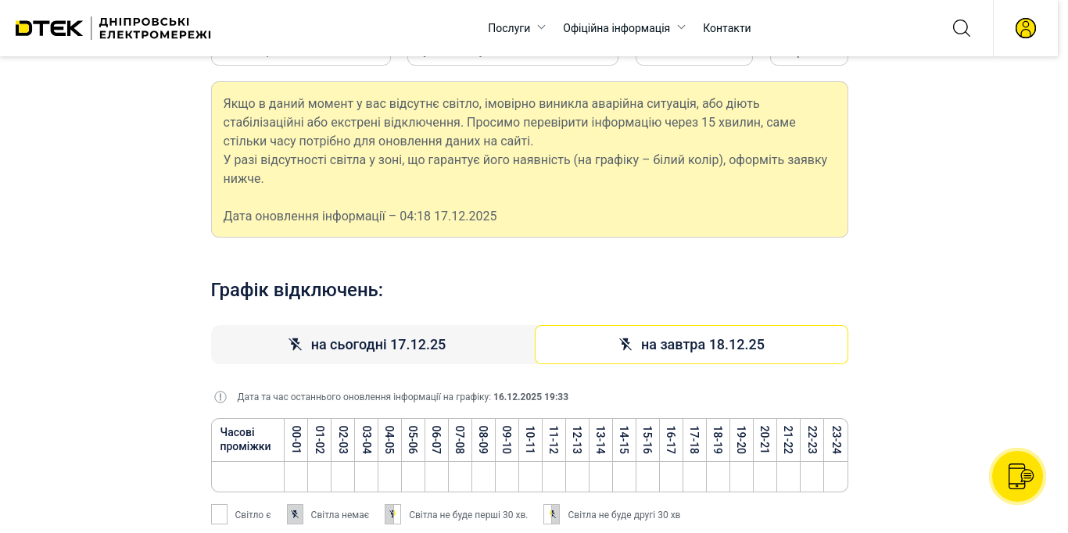Click the schedule cell under 18-19

[718, 477]
